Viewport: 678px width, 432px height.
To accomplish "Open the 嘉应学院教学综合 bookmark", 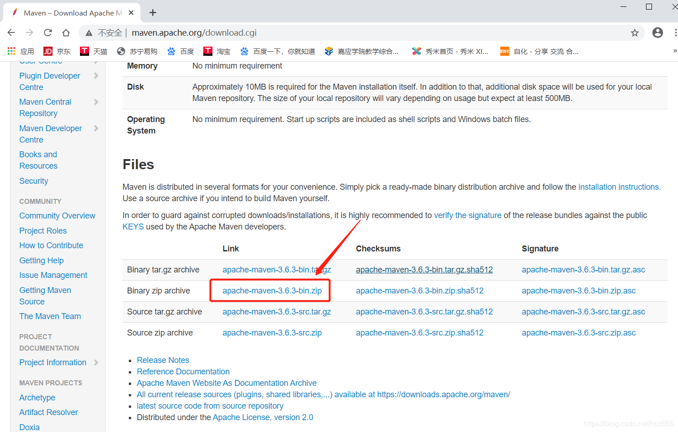I will point(361,51).
